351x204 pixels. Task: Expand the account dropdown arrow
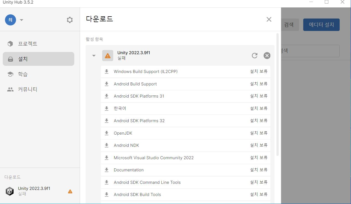(22, 20)
